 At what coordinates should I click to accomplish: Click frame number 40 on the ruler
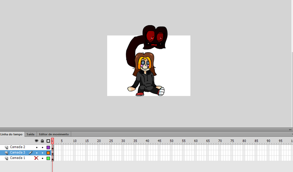point(147,141)
